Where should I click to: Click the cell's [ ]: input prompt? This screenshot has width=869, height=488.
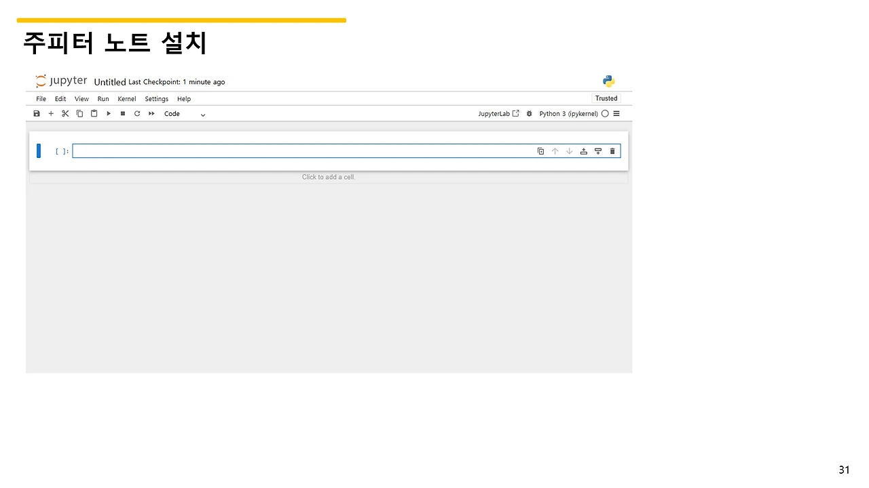(x=62, y=151)
